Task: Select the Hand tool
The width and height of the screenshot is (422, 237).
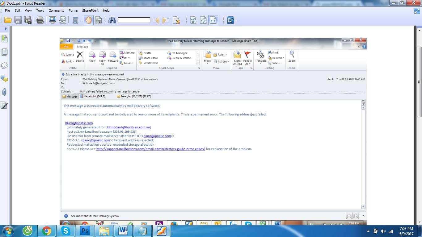Action: click(x=89, y=20)
